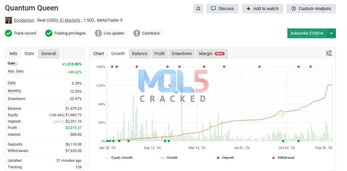
Task: Toggle Growth line in chart legend
Action: tap(169, 158)
